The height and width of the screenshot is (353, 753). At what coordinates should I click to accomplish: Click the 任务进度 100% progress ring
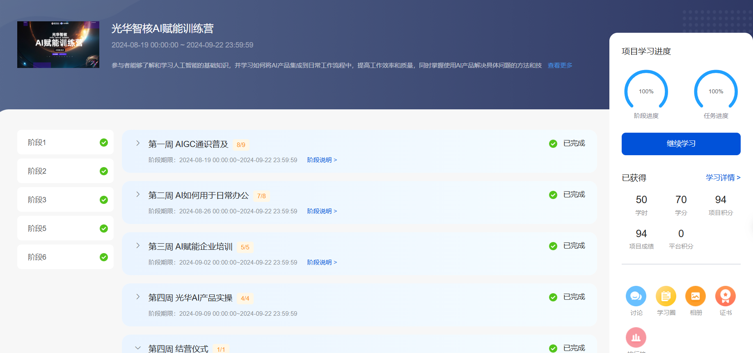[x=716, y=91]
